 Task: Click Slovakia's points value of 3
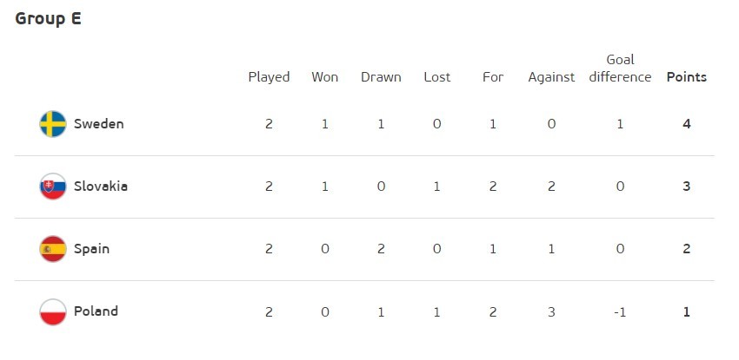[x=687, y=187]
